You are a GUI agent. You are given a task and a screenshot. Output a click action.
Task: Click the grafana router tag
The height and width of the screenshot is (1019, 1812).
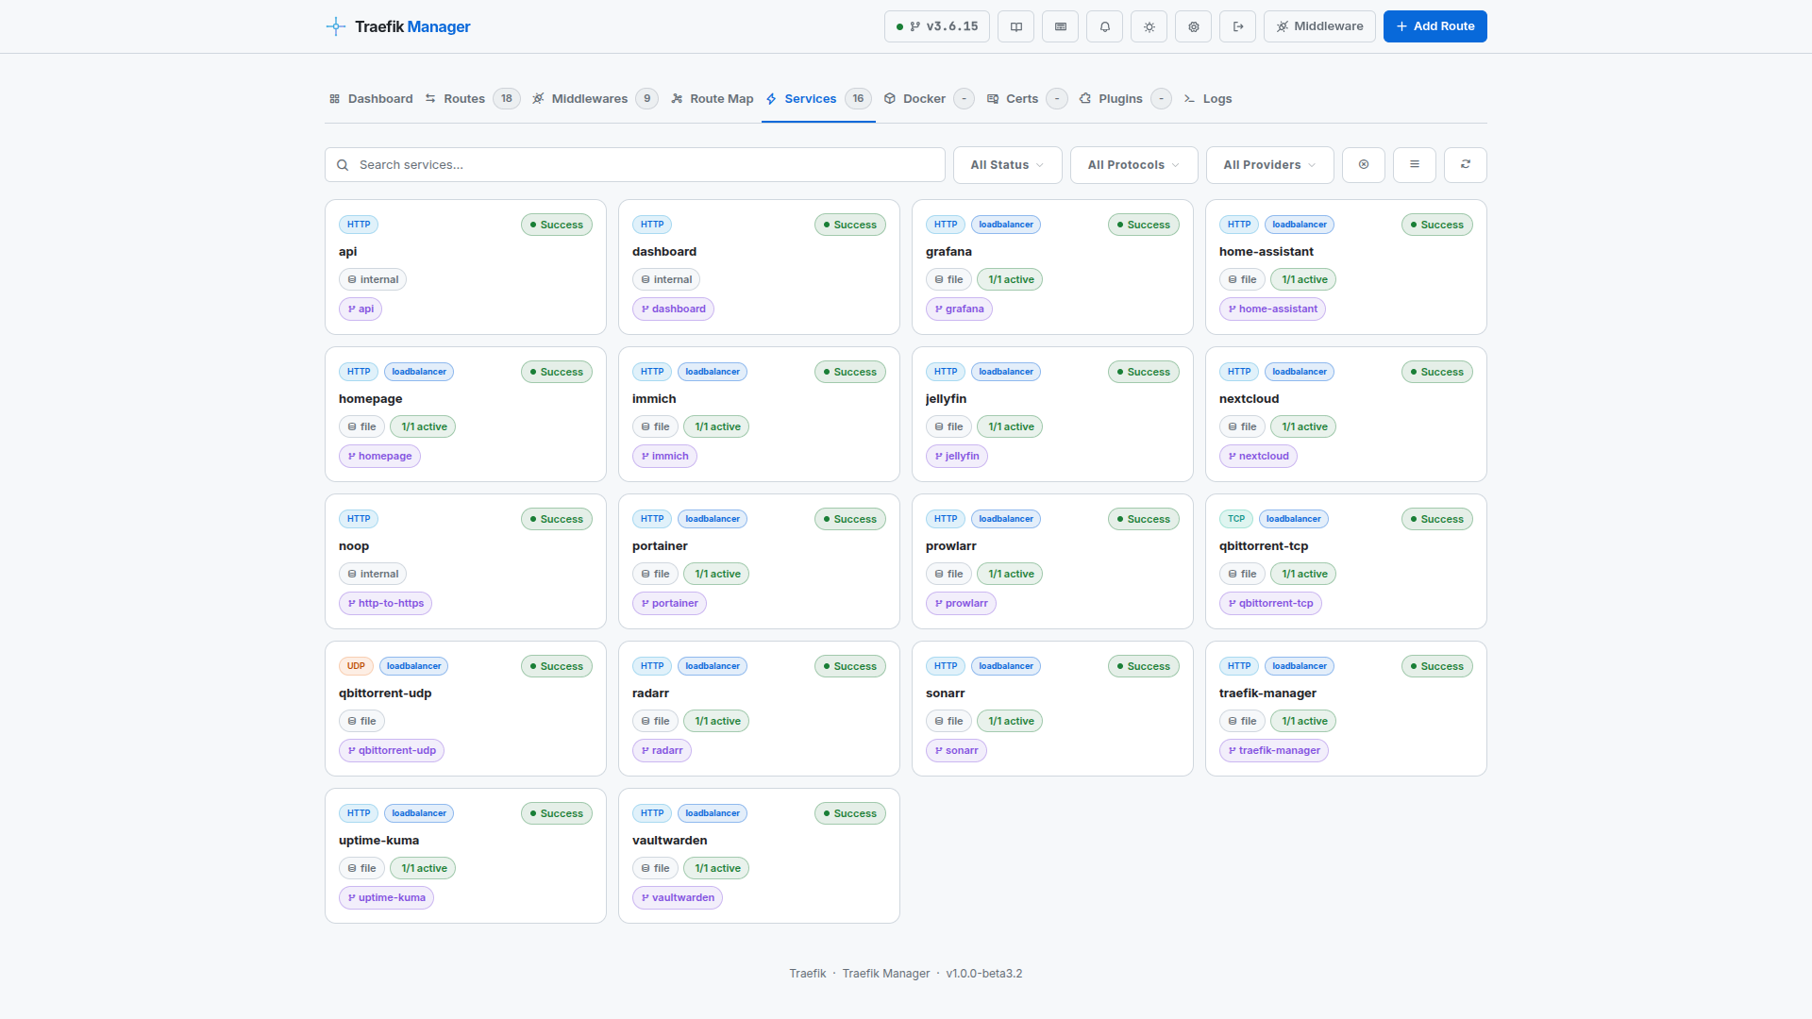[x=959, y=309]
